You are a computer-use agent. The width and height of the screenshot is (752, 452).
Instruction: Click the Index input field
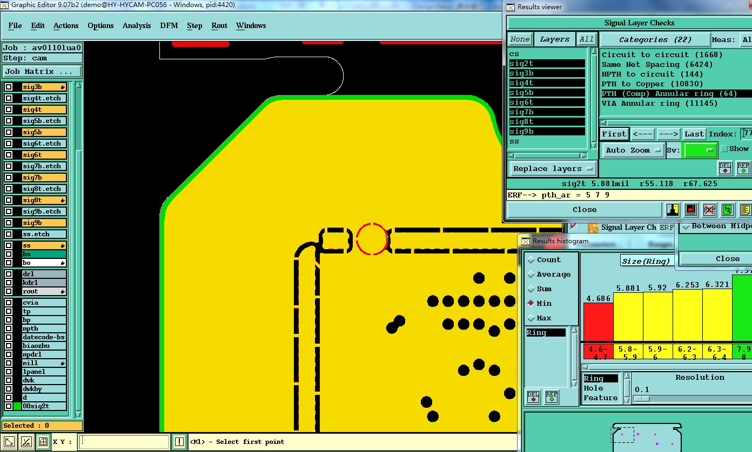point(746,134)
